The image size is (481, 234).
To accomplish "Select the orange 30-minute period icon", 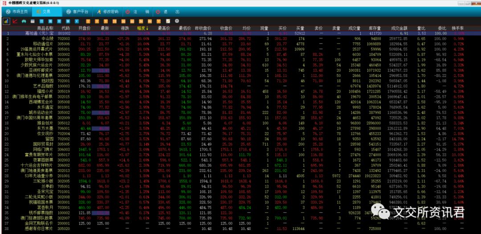I will tap(124, 21).
